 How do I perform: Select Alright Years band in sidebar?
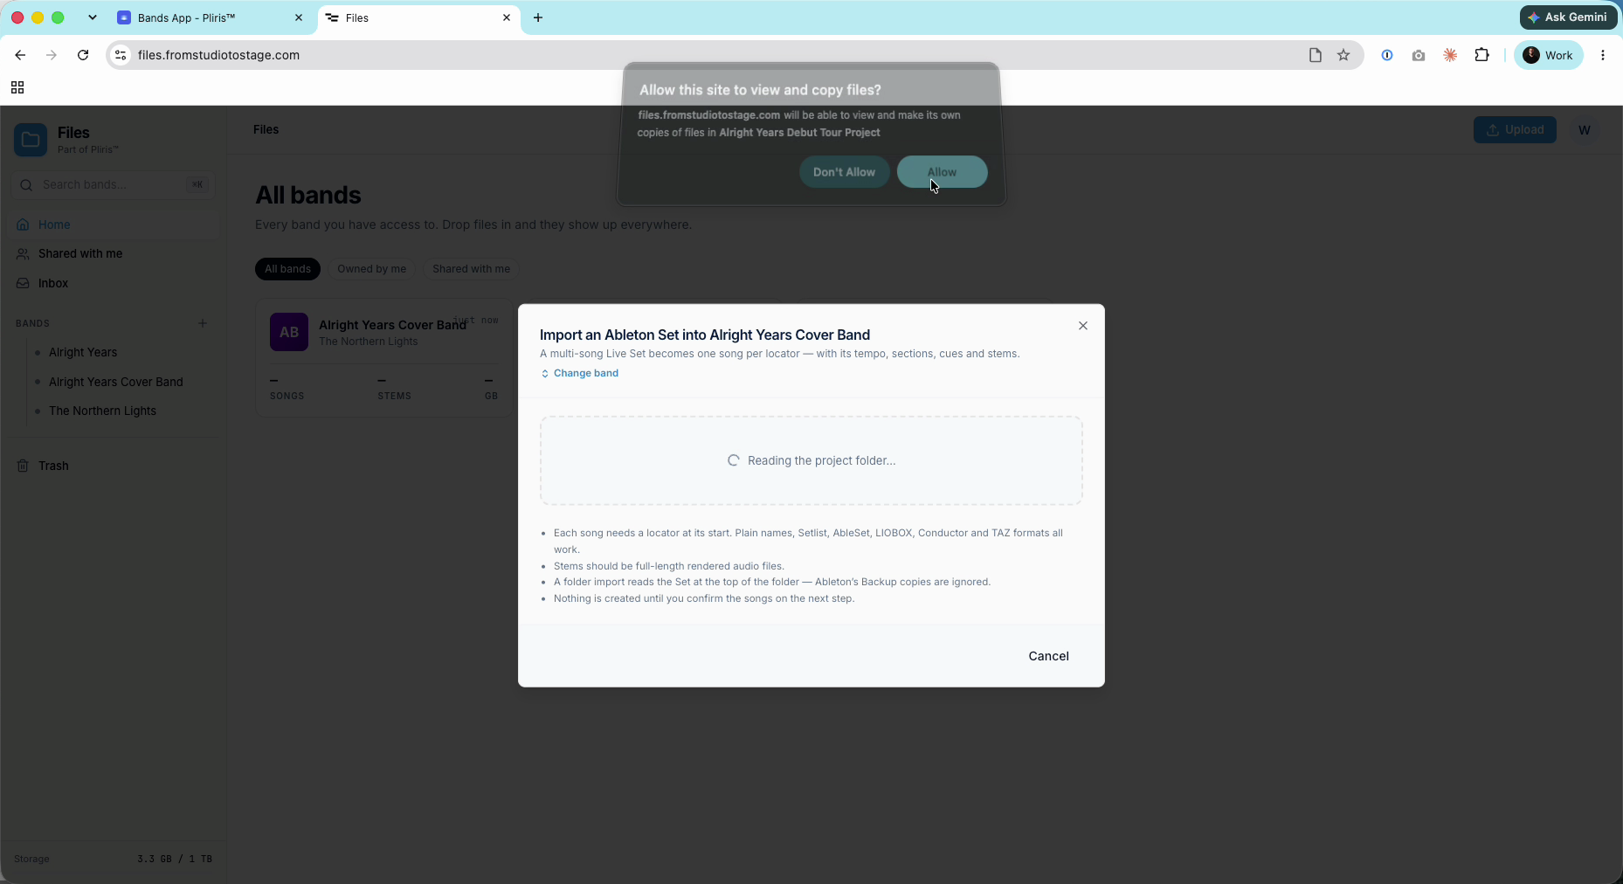[x=83, y=352]
